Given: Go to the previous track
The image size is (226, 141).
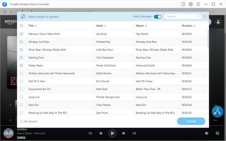Looking at the screenshot, I should click(101, 133).
